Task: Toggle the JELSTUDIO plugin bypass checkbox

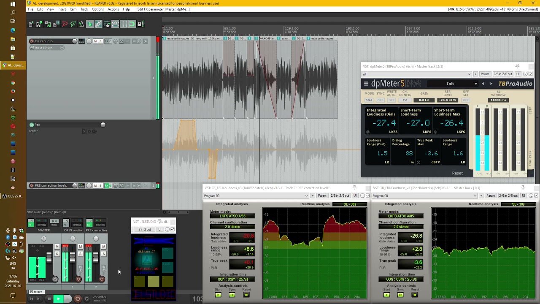Action: click(172, 229)
